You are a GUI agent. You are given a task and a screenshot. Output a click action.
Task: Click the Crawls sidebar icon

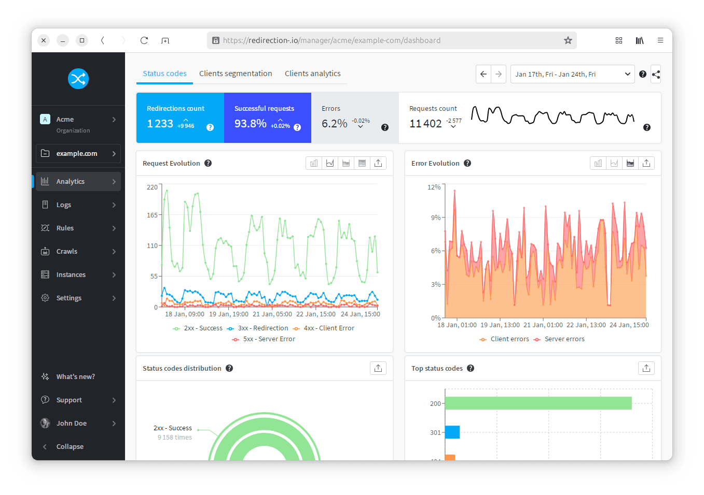[x=45, y=251]
